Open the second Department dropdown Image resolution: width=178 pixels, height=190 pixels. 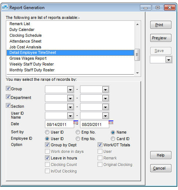click(105, 98)
